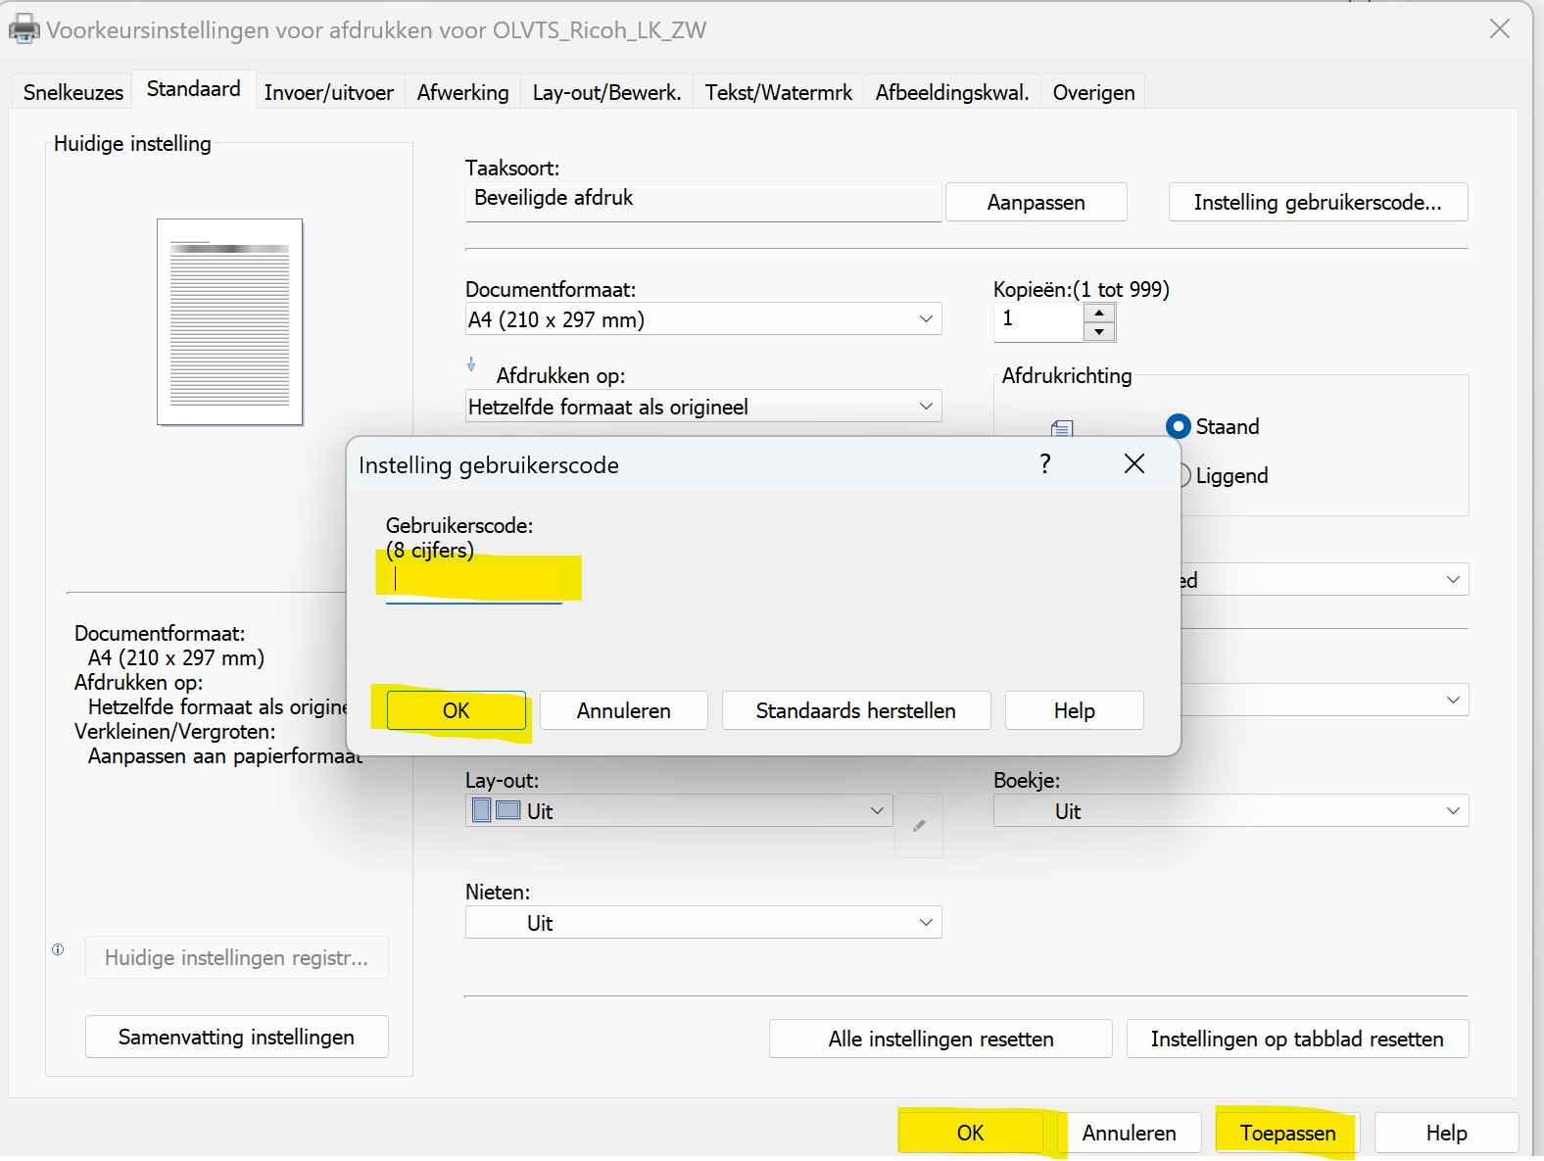The height and width of the screenshot is (1161, 1544).
Task: Close the printing preferences window
Action: 1500,29
